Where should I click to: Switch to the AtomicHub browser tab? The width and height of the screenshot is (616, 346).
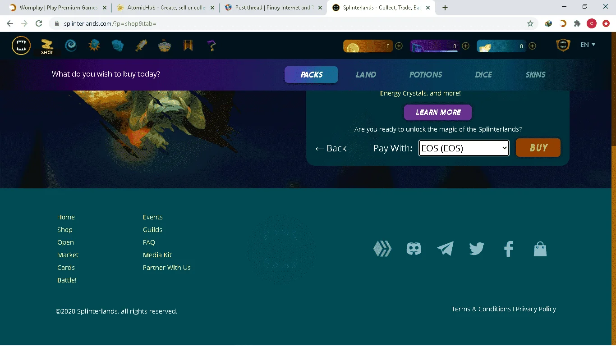[165, 8]
